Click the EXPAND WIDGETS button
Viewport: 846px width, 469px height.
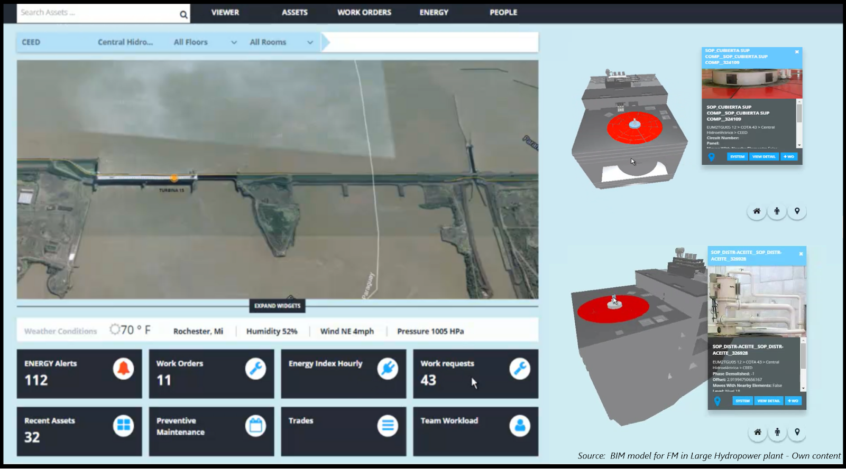(277, 306)
